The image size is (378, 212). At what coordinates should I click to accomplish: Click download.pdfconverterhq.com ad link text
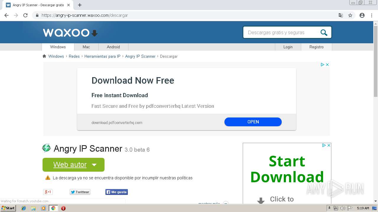pos(117,122)
